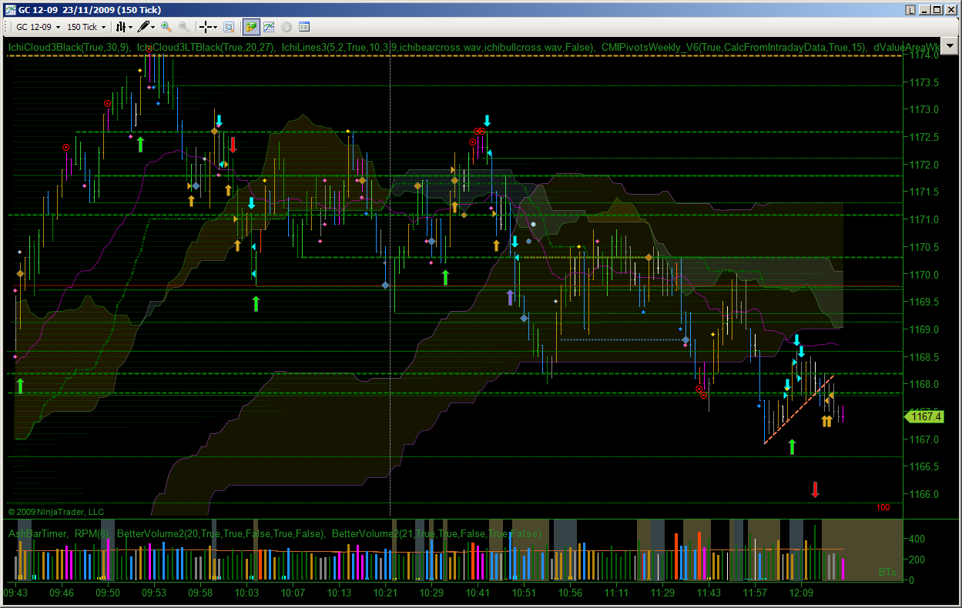Click the 12:09 time axis label
Screen dimensions: 962x608
coord(802,593)
